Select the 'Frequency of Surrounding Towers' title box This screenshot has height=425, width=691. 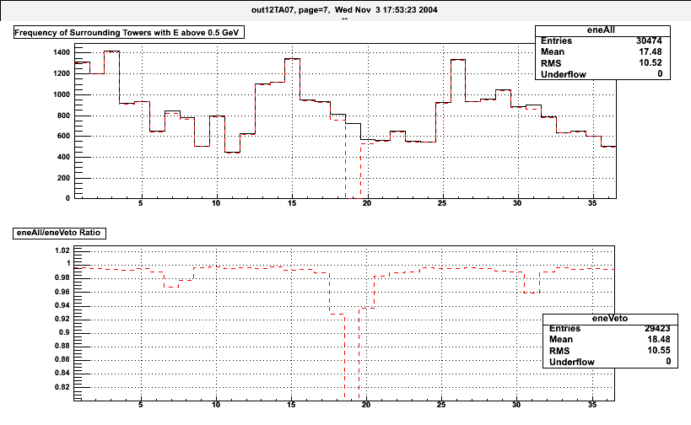(129, 33)
